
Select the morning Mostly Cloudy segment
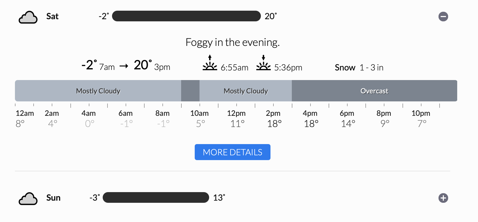(98, 91)
